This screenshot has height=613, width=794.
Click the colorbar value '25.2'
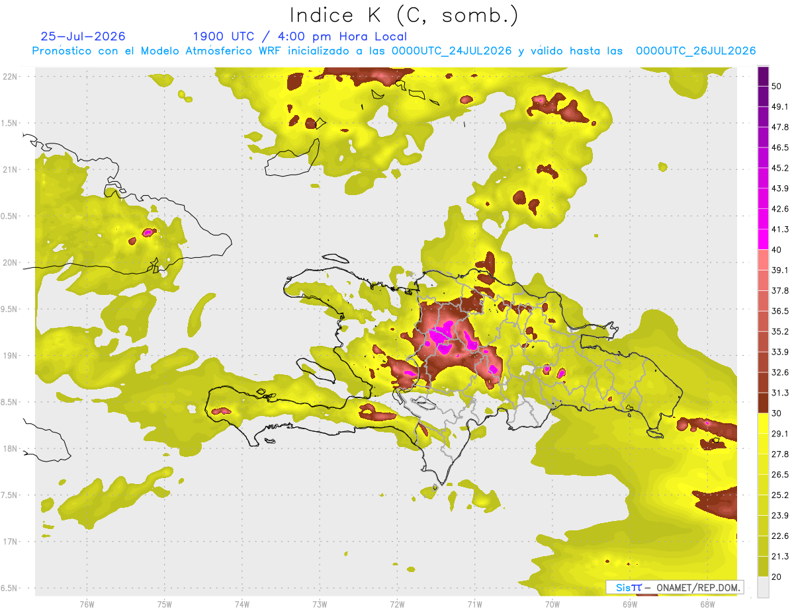780,495
